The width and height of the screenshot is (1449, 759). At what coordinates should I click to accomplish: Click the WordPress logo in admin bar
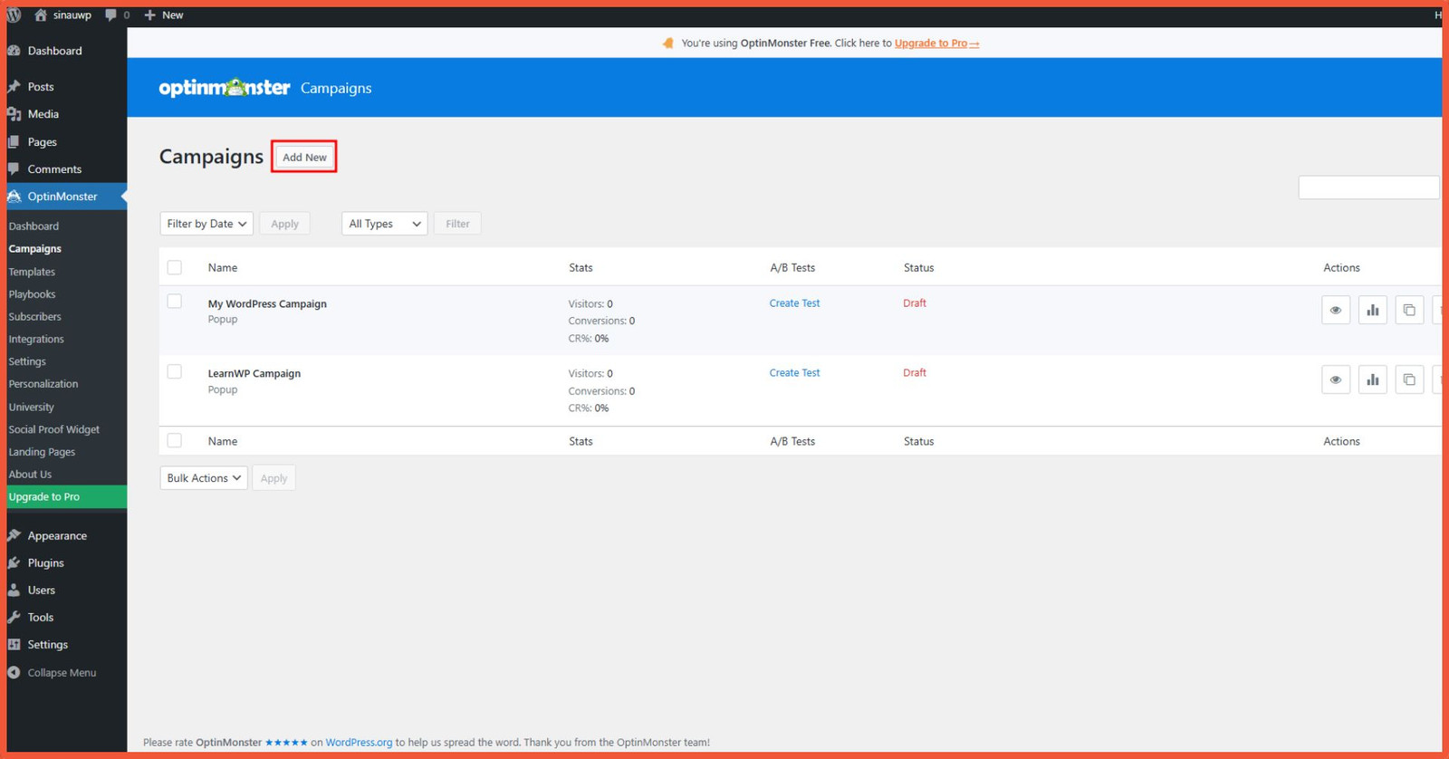tap(14, 14)
